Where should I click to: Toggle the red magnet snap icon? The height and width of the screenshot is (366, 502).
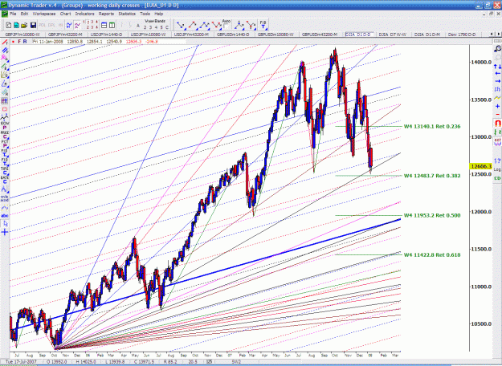(497, 123)
